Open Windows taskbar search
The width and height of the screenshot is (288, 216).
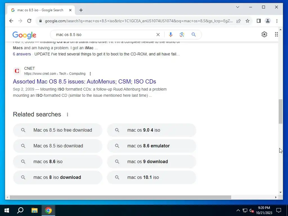tap(20, 210)
